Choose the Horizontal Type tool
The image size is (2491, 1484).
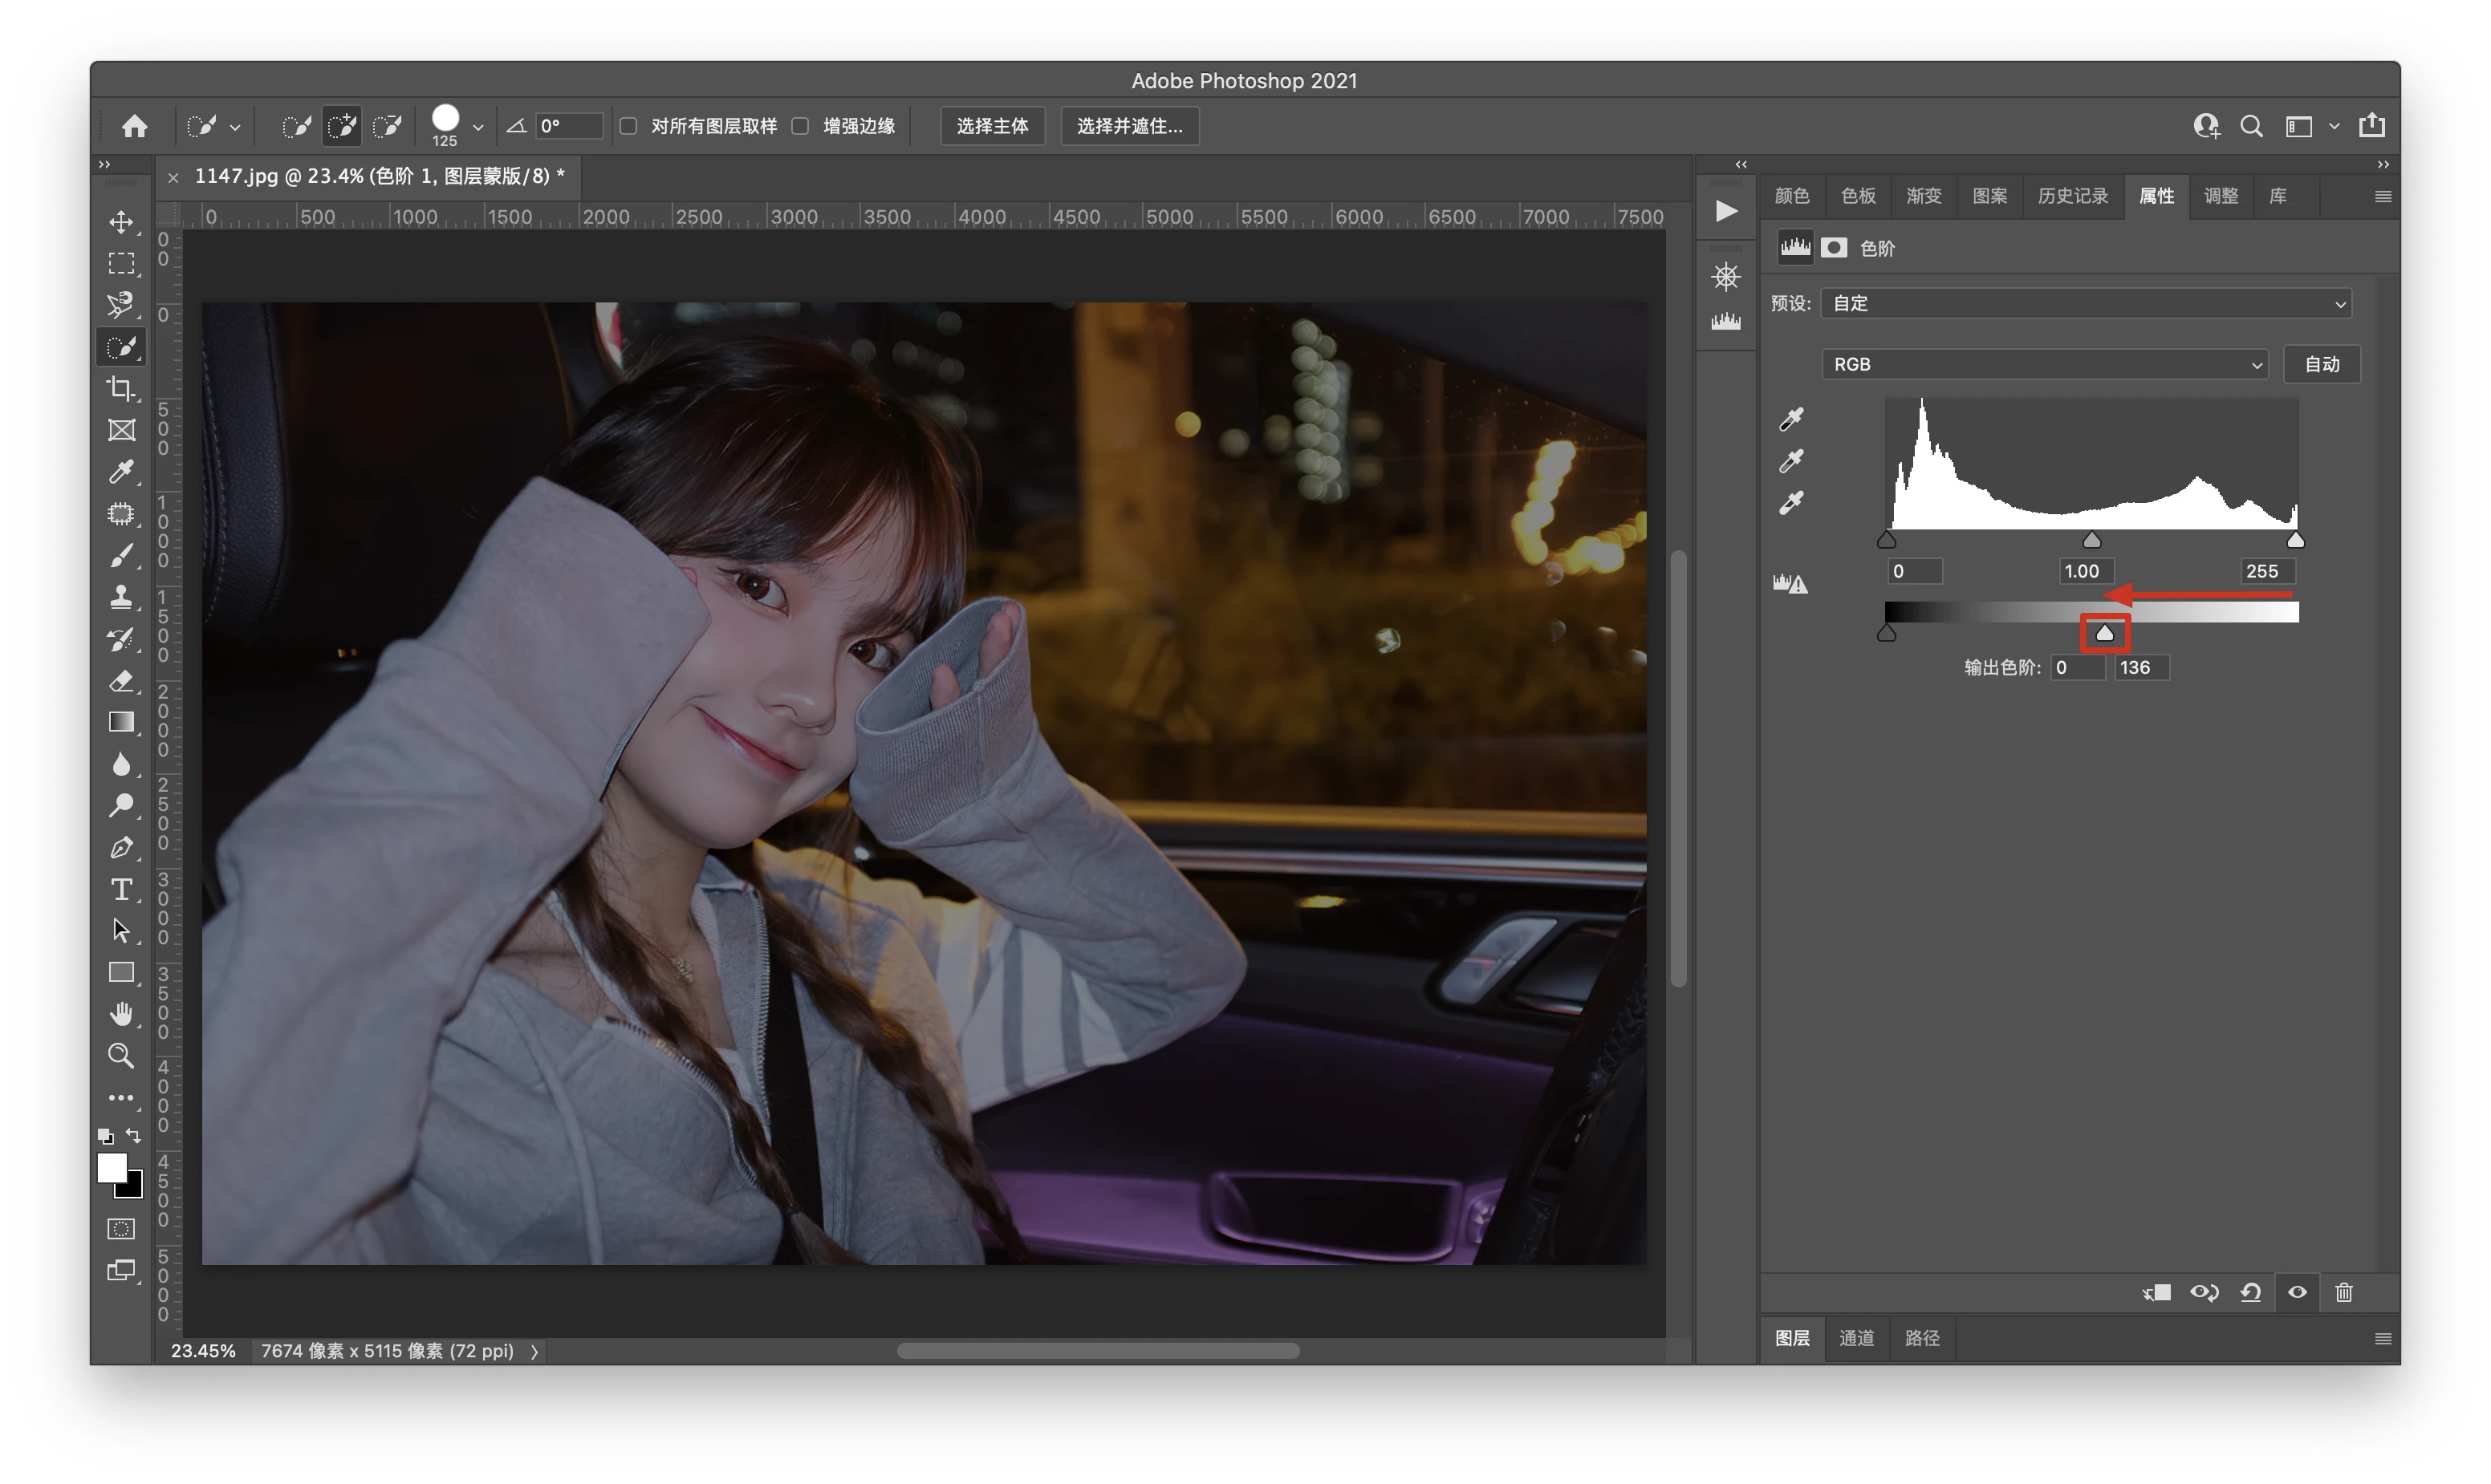pos(121,889)
